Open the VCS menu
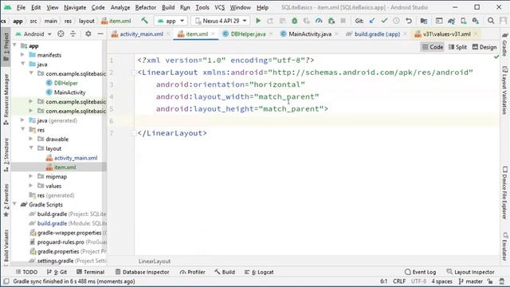This screenshot has width=510, height=287. 220,7
